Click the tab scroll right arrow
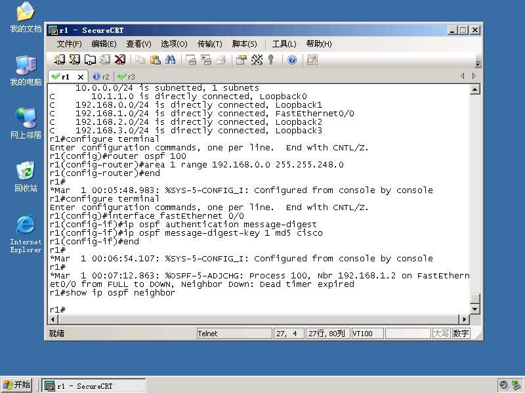The height and width of the screenshot is (394, 525). coord(474,76)
